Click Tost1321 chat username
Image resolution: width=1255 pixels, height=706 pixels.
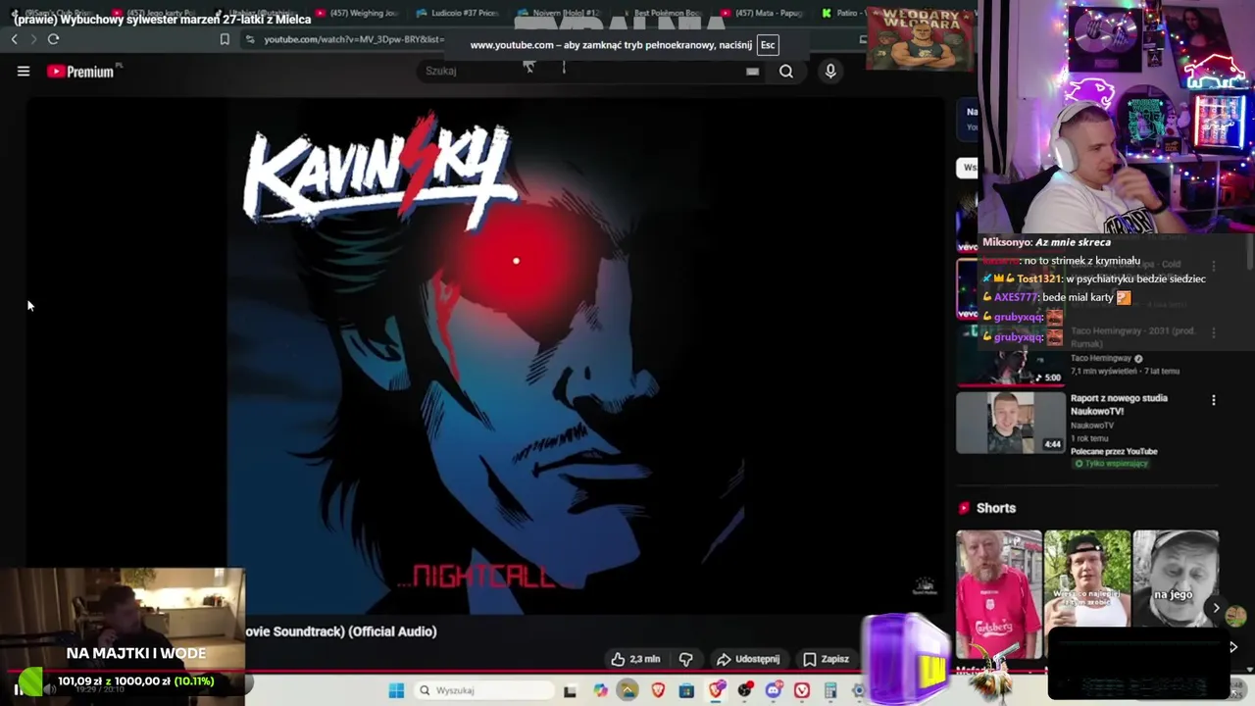pos(1039,278)
